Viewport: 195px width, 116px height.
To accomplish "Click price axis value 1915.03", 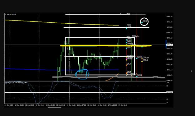I will pos(170,64).
